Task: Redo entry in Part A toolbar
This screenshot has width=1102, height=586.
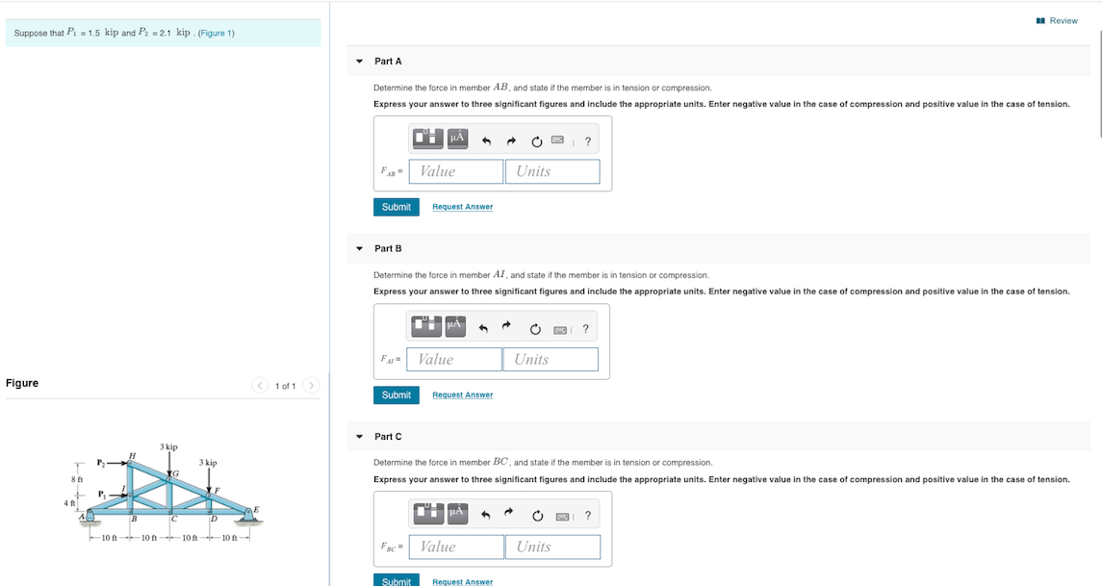Action: coord(511,141)
